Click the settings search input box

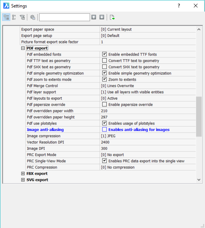pos(65,17)
